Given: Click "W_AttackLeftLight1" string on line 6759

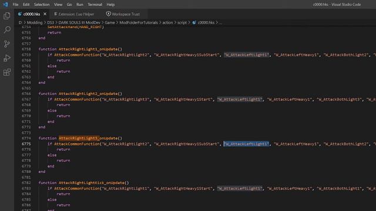Looking at the screenshot, I should pos(246,55).
